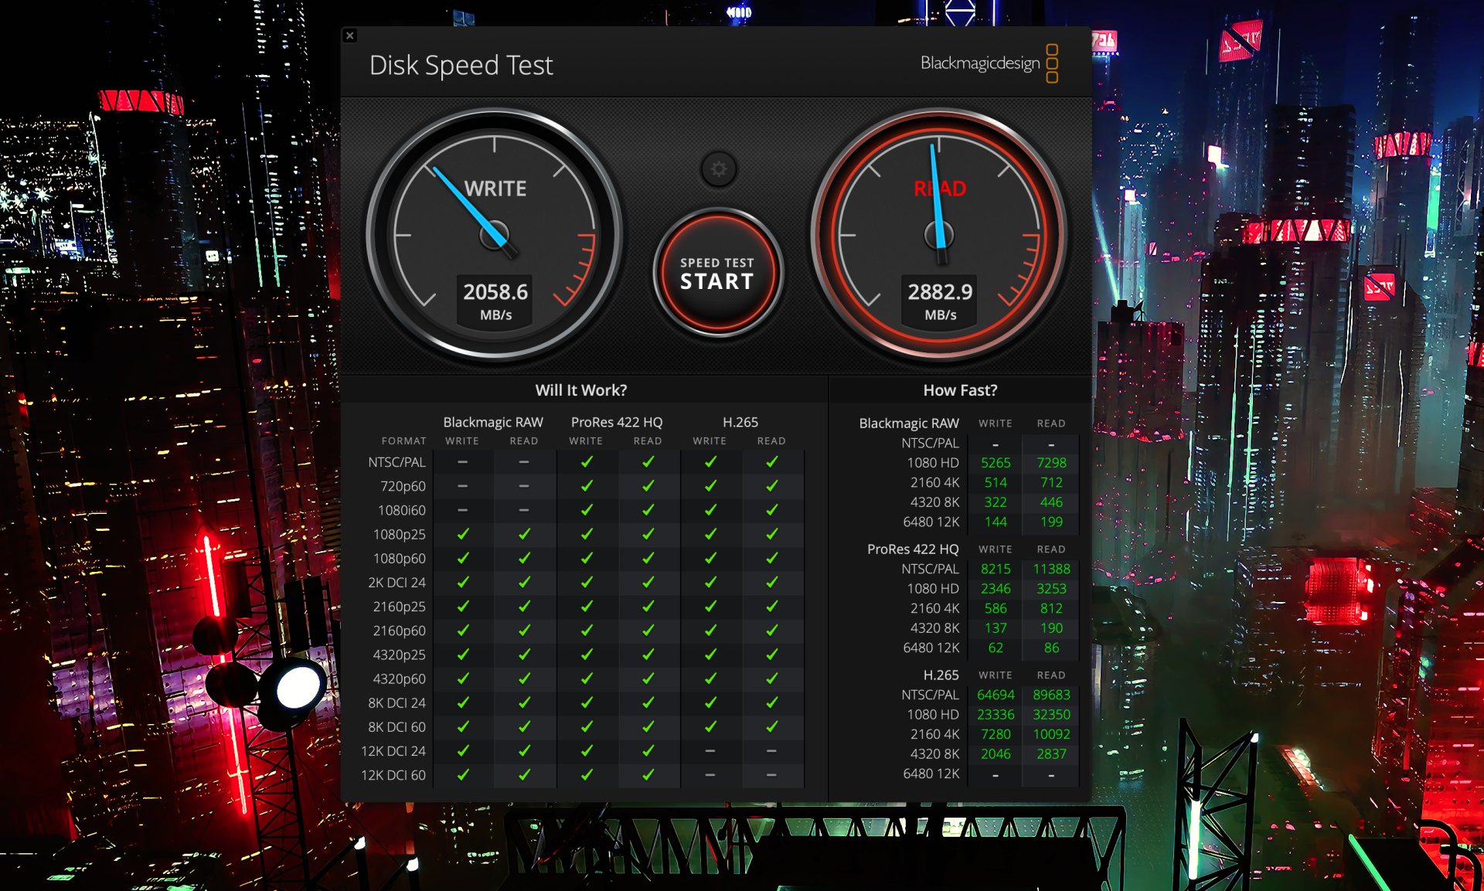Click the 2160p25 format row label

(399, 607)
